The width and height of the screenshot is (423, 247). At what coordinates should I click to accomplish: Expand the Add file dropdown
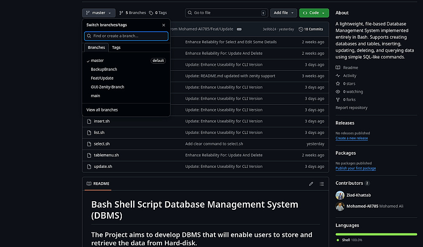click(x=283, y=13)
